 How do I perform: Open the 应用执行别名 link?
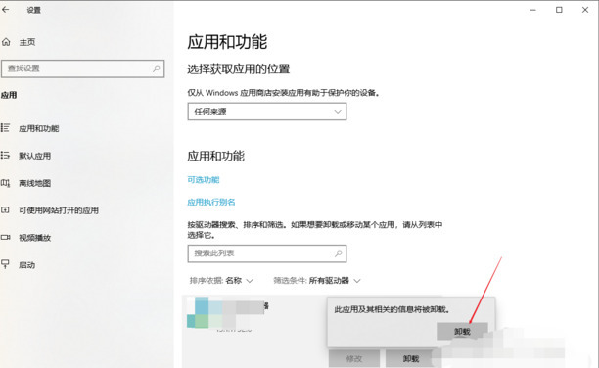(211, 202)
